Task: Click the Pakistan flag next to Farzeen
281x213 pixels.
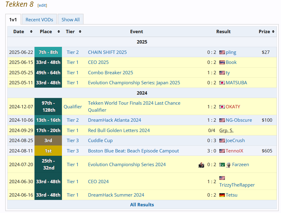Action: [x=222, y=165]
